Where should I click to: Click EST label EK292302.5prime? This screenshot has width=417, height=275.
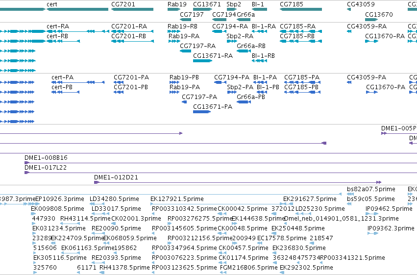(306, 268)
